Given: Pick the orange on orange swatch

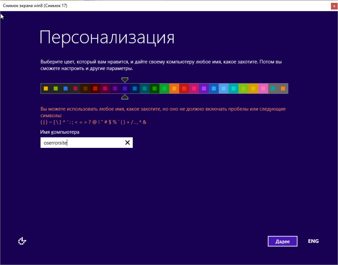Looking at the screenshot, I should pos(174,89).
